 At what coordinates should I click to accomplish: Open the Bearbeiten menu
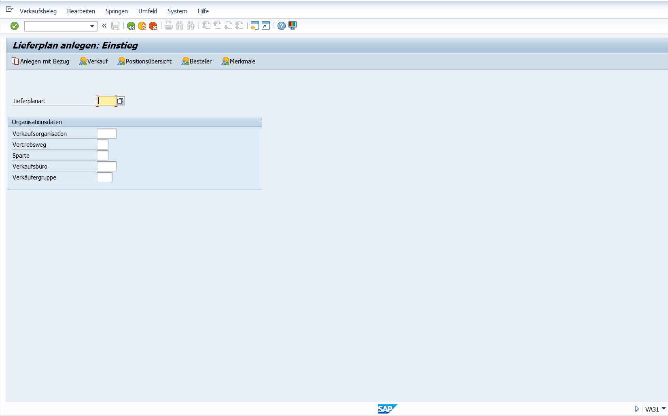(x=81, y=11)
